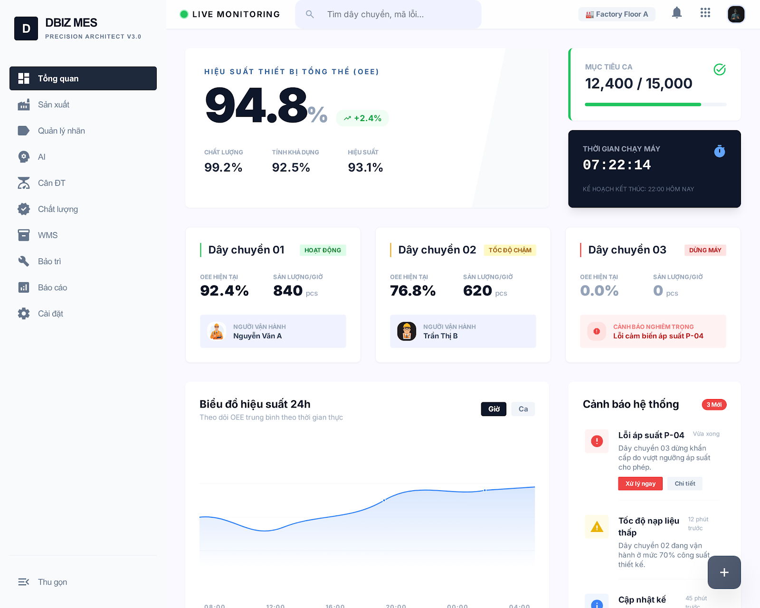Click the Bảo trì wrench icon
The image size is (760, 608).
click(x=24, y=261)
